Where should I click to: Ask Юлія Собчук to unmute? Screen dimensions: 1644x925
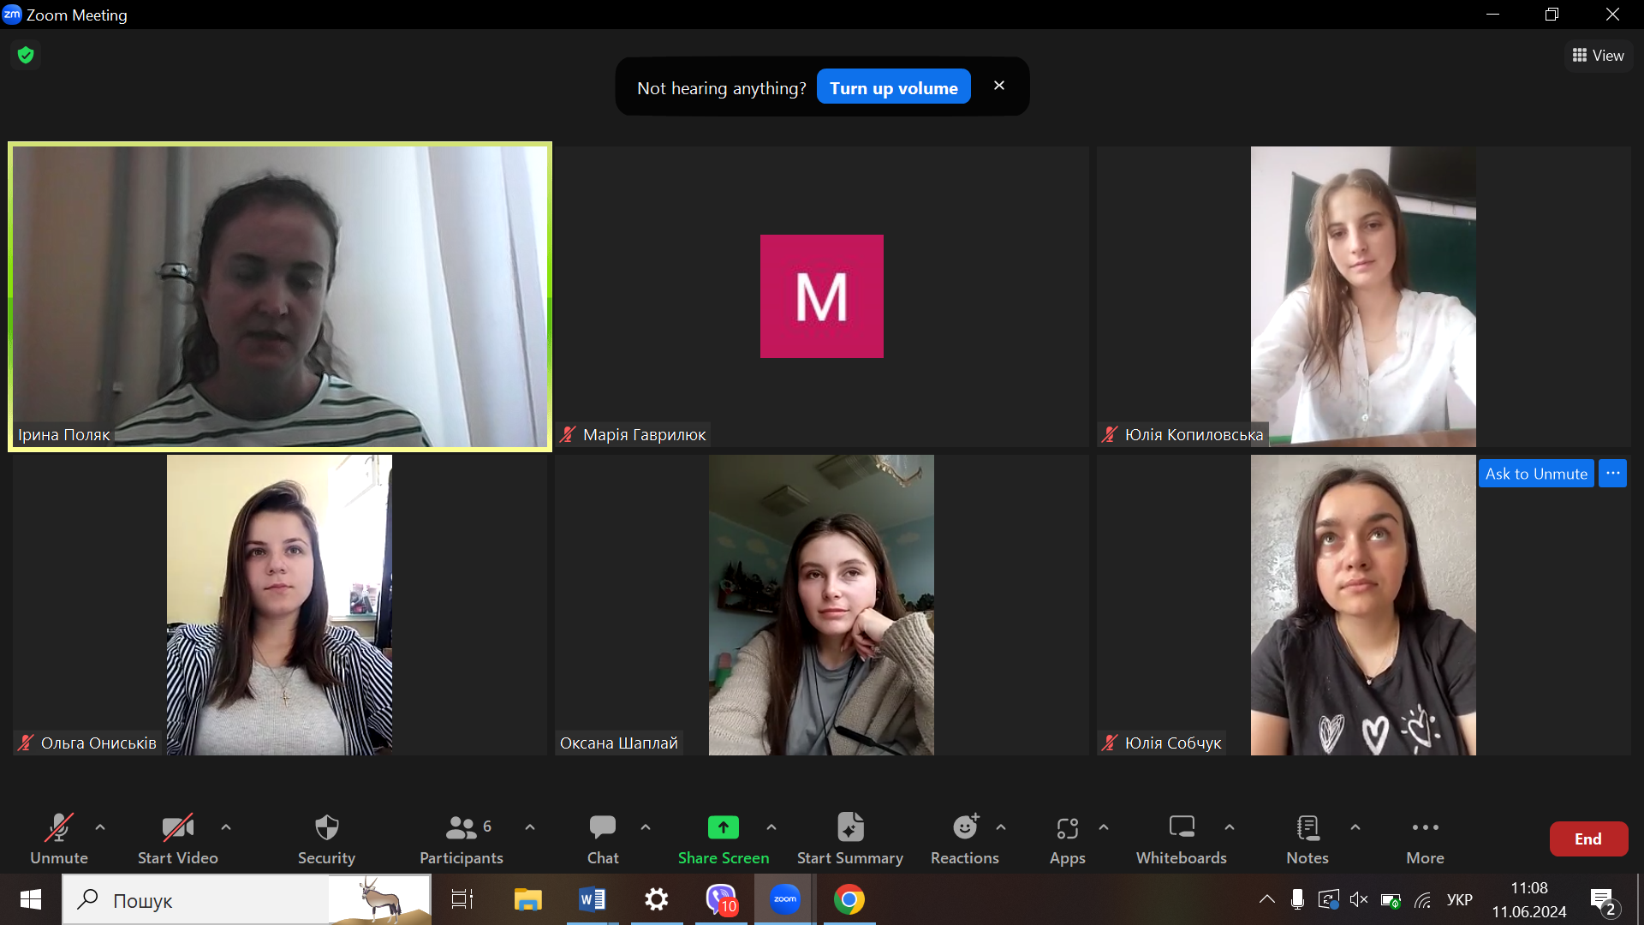point(1536,474)
